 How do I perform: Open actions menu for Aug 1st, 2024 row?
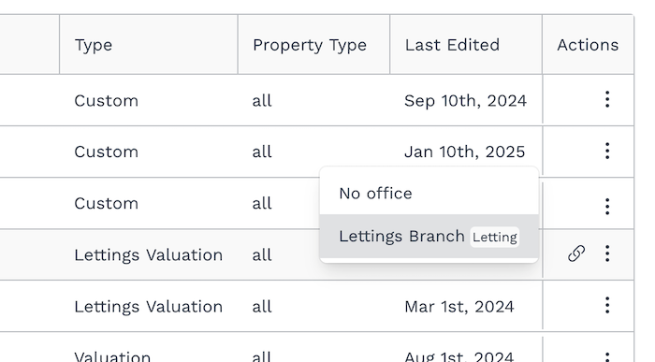[607, 356]
